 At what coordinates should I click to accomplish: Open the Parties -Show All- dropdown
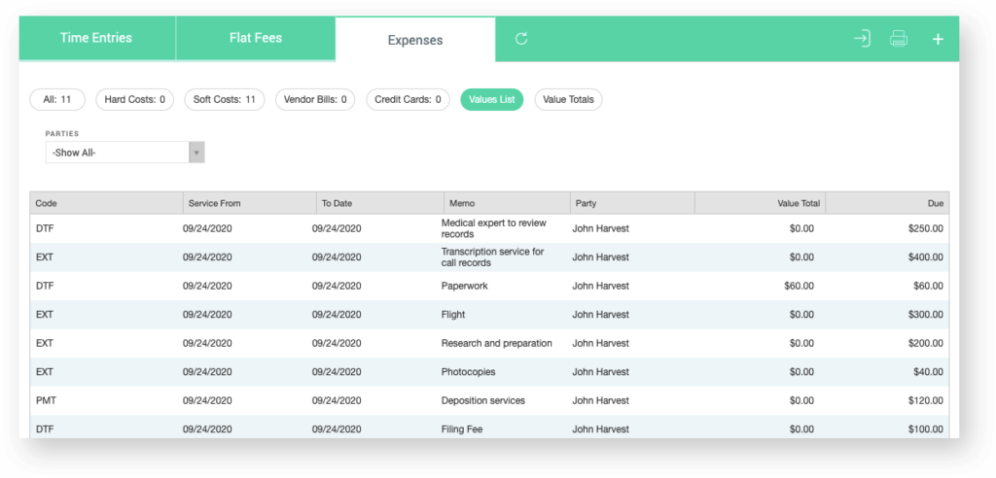[124, 153]
